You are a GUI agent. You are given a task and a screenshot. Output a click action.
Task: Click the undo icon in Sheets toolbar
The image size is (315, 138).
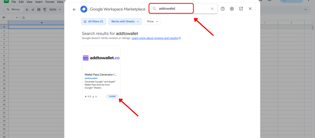27,10
